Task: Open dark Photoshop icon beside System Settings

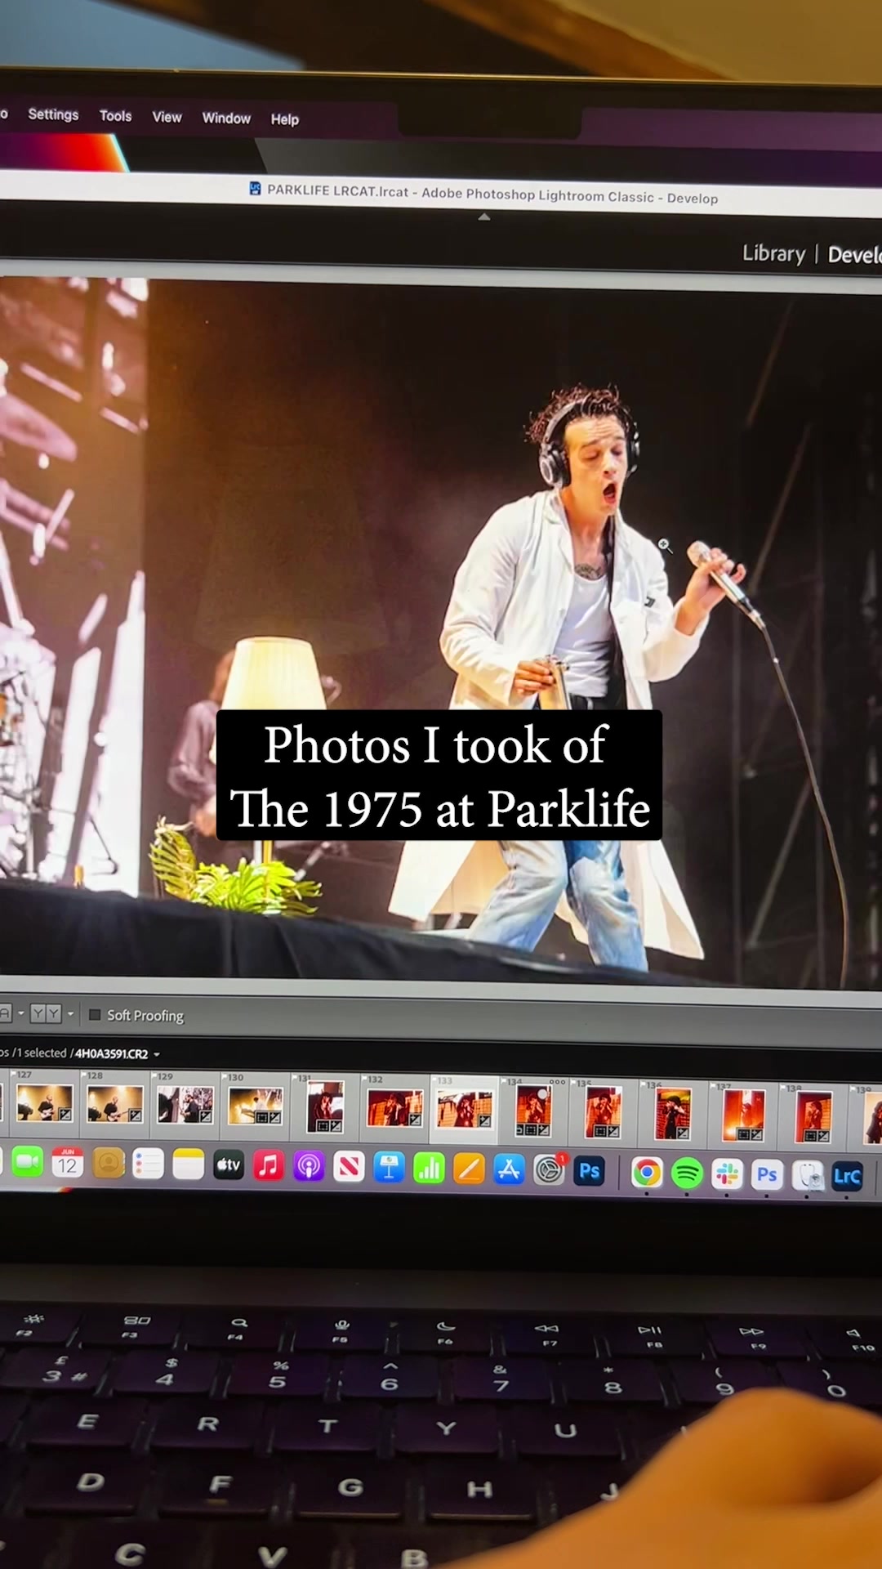Action: 590,1172
